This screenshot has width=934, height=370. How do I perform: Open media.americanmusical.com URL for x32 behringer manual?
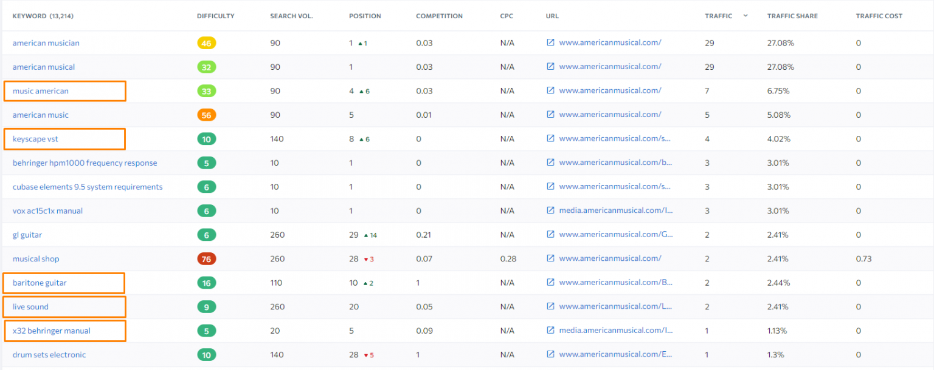615,331
